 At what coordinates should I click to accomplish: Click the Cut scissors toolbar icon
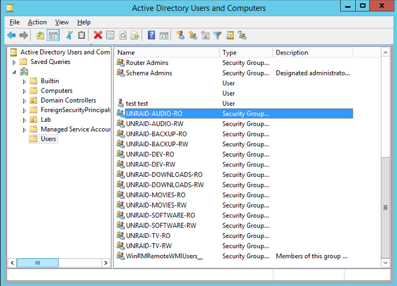point(69,35)
